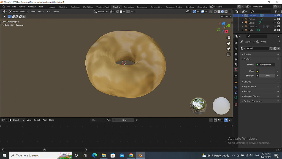Viewport: 282px width, 159px height.
Task: Activate the hand pan view icon
Action: point(229,43)
